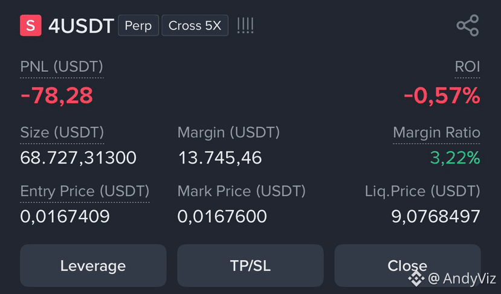Change the Cross 5X margin mode

click(x=195, y=25)
